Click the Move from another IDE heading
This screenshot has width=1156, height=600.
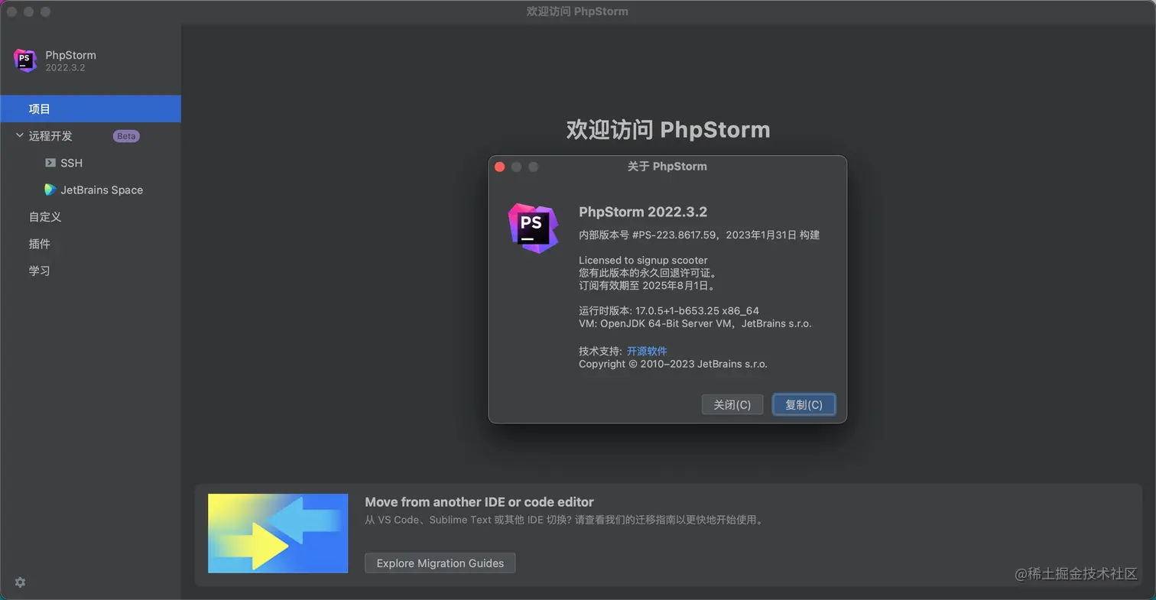[x=479, y=502]
